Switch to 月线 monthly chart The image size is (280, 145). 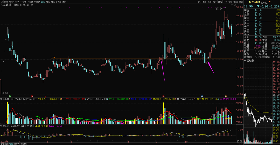(x=53, y=2)
